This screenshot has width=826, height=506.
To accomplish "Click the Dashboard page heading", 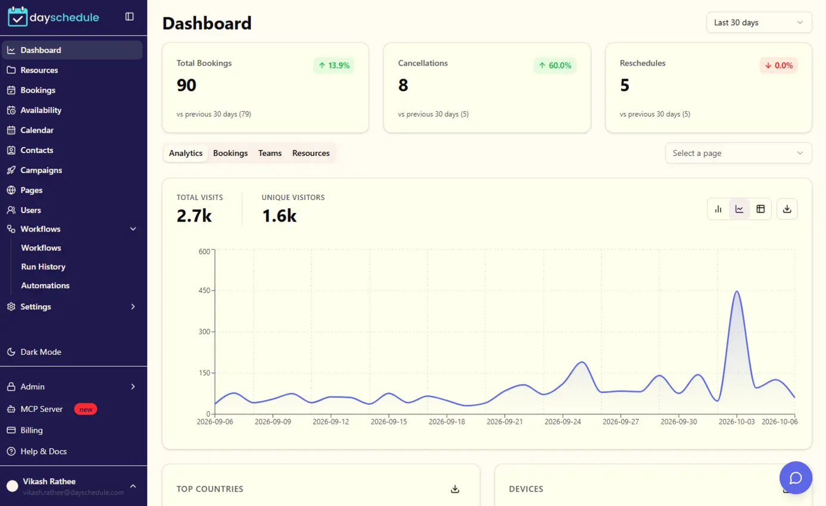I will tap(207, 23).
